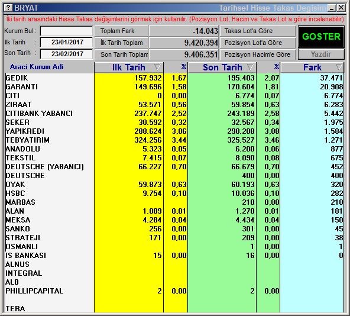Click GEDIK Son Tarih value 195.403
Screen dimensions: 350x316
(241, 78)
